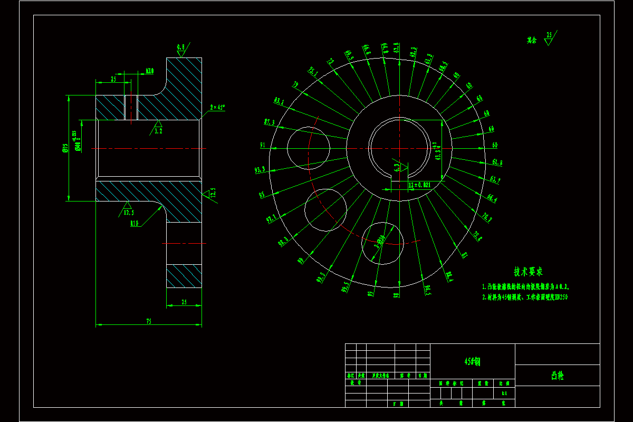Click the 45#钢 material cell
This screenshot has width=633, height=422.
coord(472,361)
